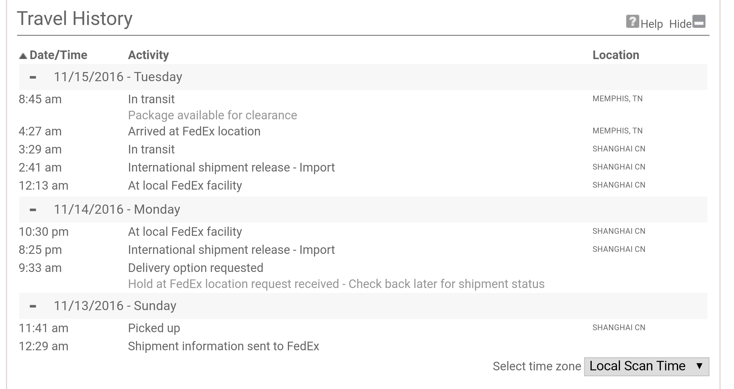
Task: Click the Hide minus icon
Action: pyautogui.click(x=699, y=22)
